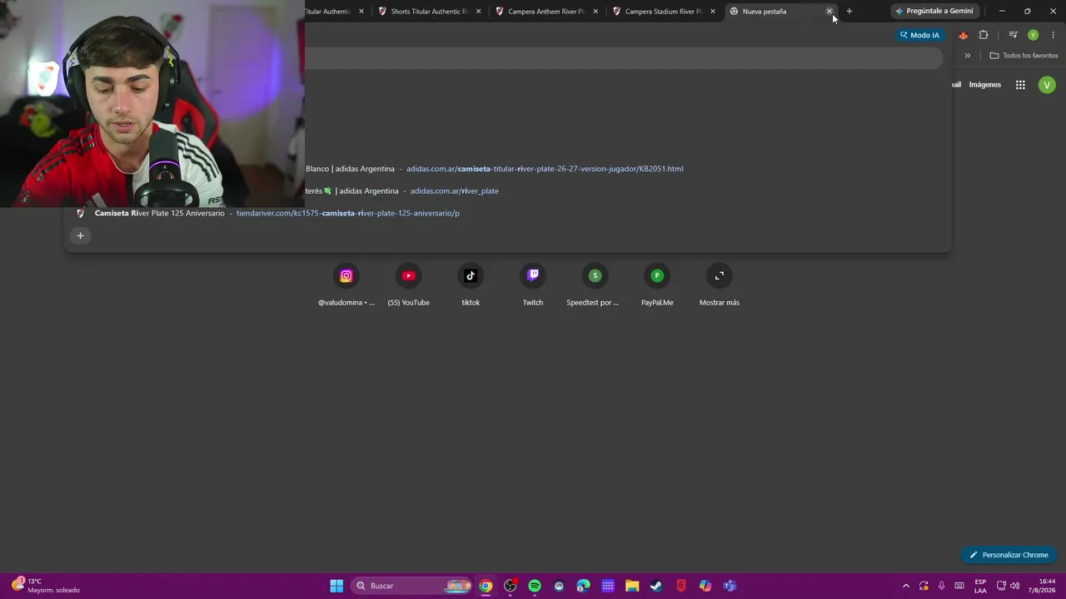Open Copilot from the taskbar
The width and height of the screenshot is (1066, 599).
(705, 586)
